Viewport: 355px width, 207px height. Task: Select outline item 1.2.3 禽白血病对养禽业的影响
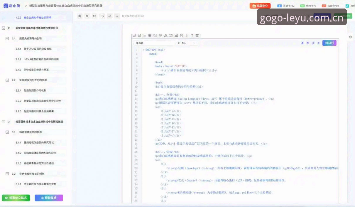pyautogui.click(x=34, y=18)
